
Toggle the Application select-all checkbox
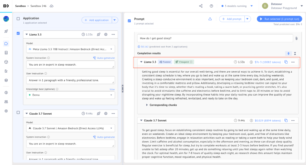18,19
